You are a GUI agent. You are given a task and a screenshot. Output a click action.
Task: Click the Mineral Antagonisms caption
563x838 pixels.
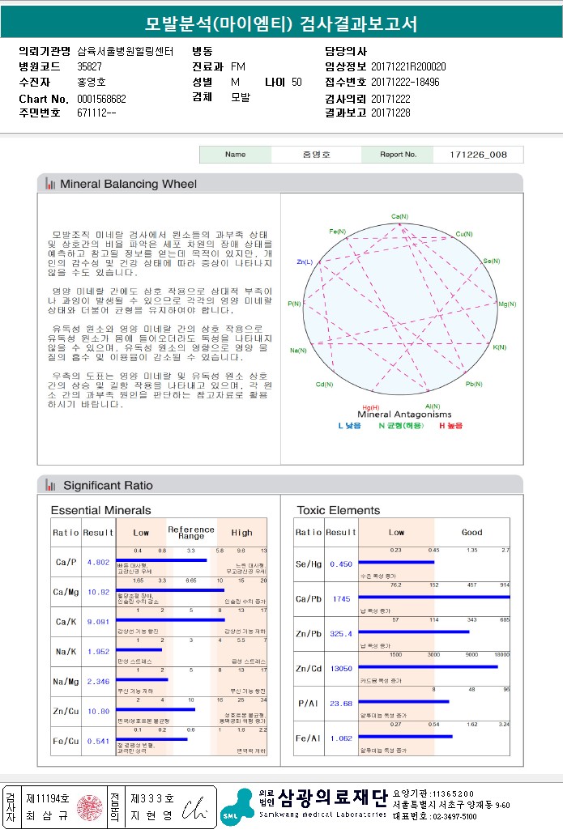[404, 415]
